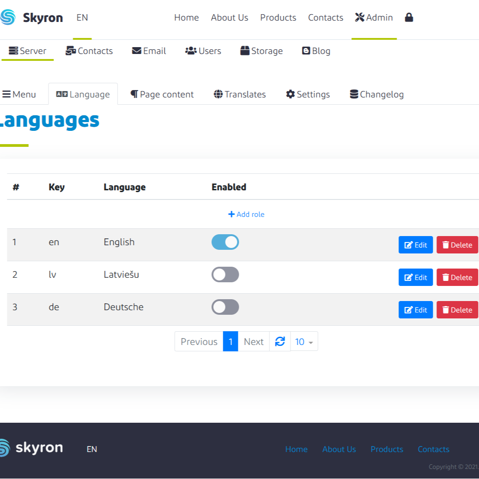The width and height of the screenshot is (479, 479).
Task: Delete the Deutsche language entry
Action: point(457,310)
